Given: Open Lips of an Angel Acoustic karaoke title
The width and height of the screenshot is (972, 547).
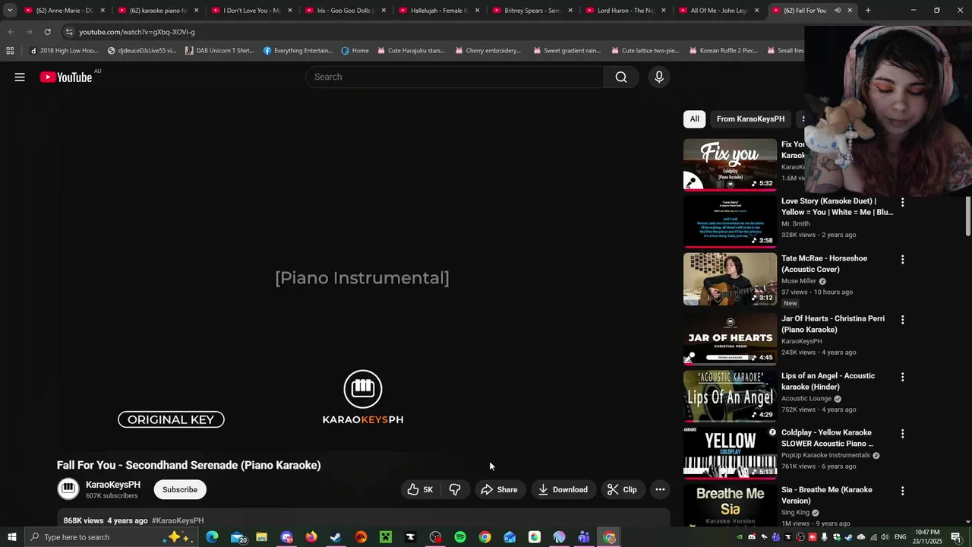Looking at the screenshot, I should point(828,381).
